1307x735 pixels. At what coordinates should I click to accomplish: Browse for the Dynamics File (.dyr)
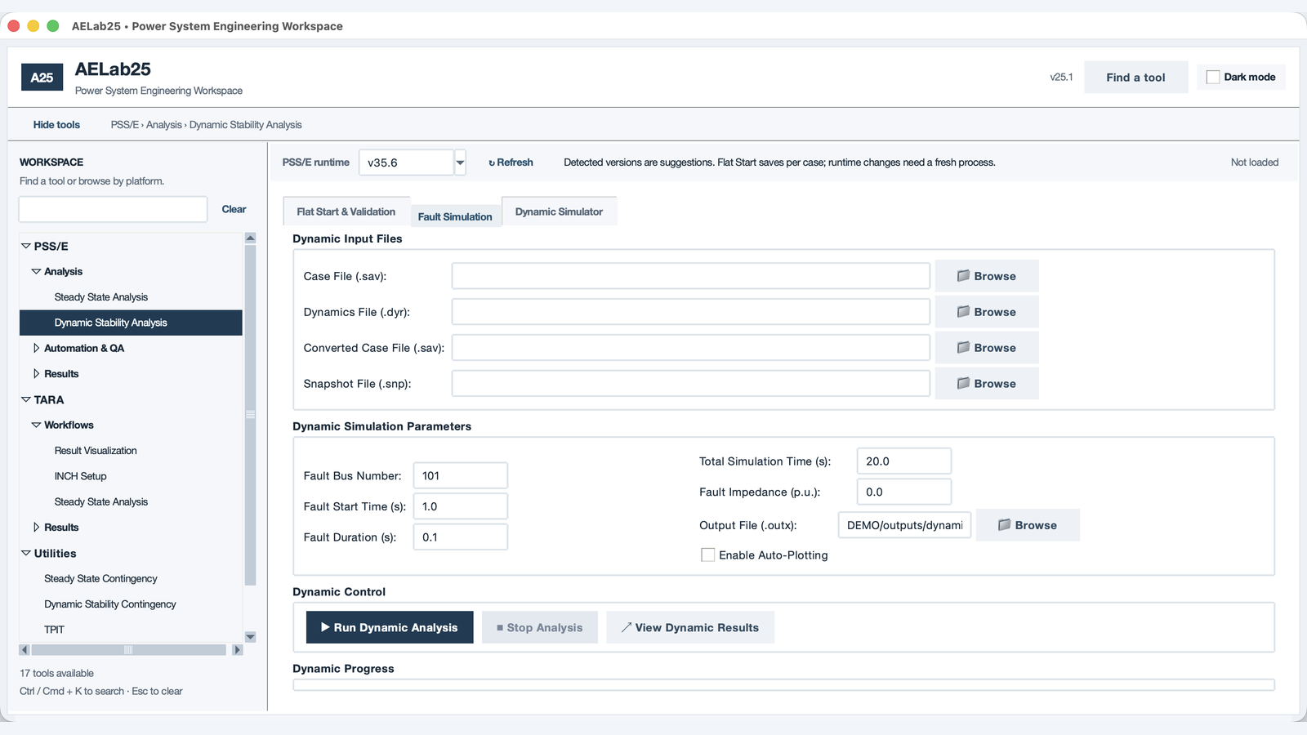click(987, 312)
